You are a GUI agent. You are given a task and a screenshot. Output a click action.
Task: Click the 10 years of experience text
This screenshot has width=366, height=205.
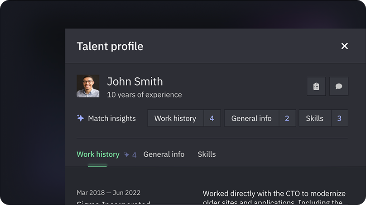[x=144, y=95]
